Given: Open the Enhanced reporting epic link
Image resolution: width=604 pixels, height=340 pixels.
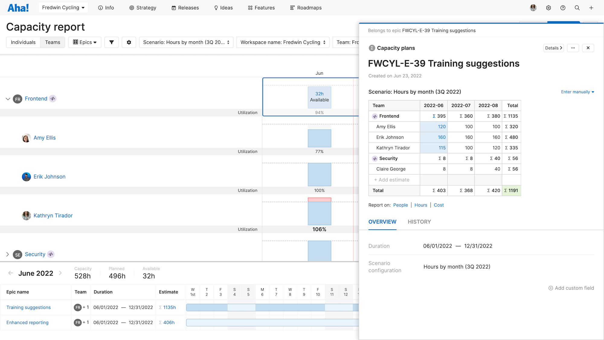Looking at the screenshot, I should tap(27, 322).
